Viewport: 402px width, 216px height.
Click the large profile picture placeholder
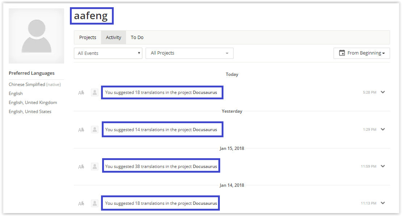pyautogui.click(x=37, y=36)
